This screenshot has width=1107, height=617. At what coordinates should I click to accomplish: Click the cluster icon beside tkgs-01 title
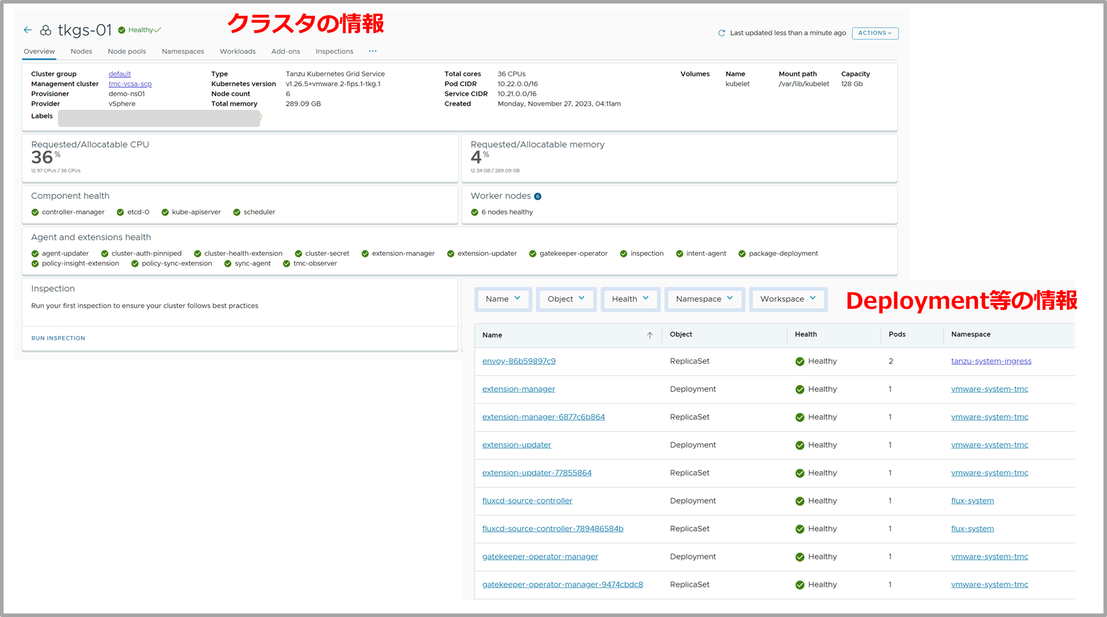click(46, 30)
